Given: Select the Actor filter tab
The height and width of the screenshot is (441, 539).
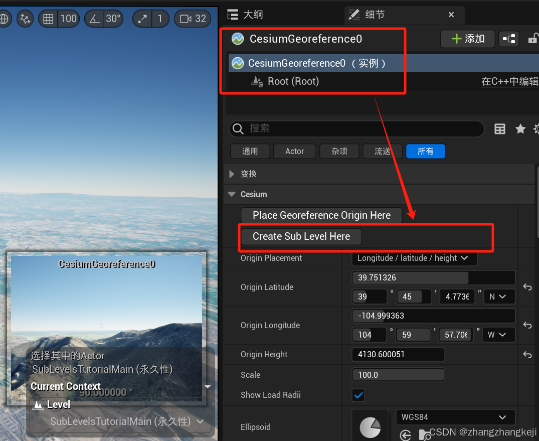Looking at the screenshot, I should pos(295,152).
